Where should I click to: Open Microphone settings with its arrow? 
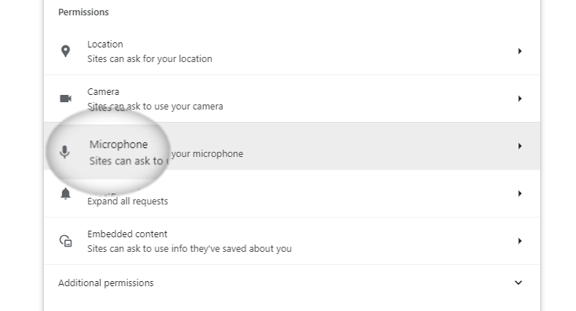point(520,146)
